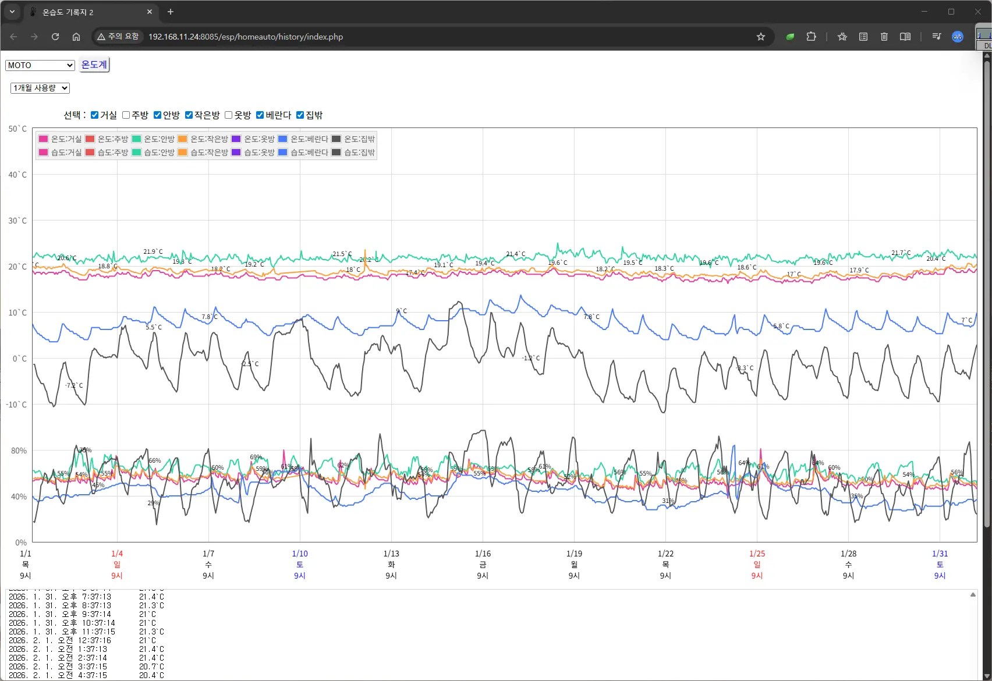Image resolution: width=992 pixels, height=681 pixels.
Task: Click the 온도:베란다 blue legend swatch
Action: point(283,139)
